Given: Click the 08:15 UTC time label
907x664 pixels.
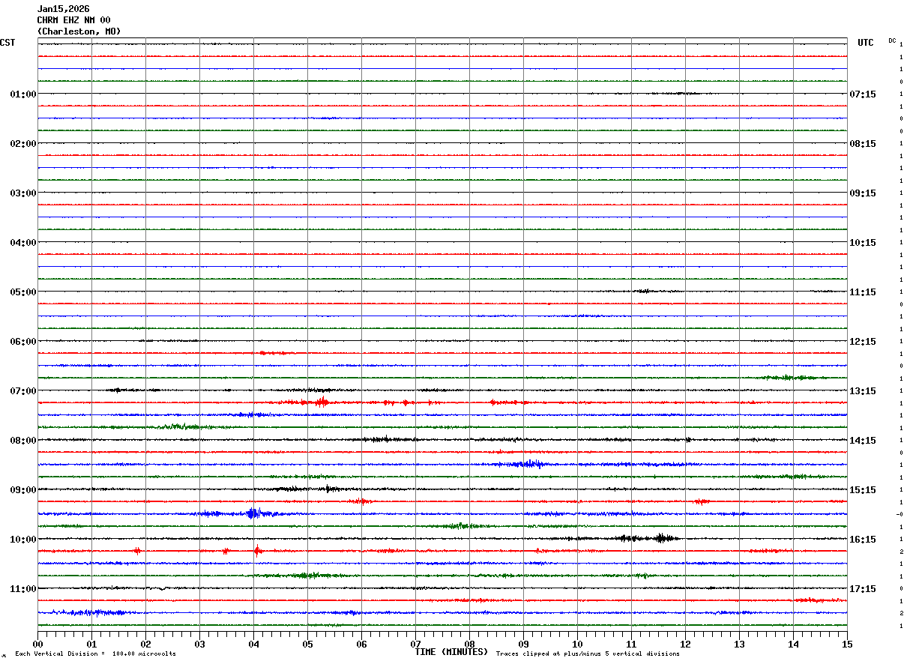Looking at the screenshot, I should coord(863,144).
